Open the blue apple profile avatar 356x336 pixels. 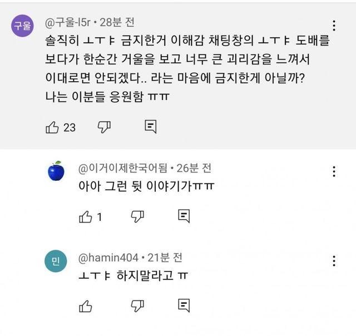tap(56, 171)
